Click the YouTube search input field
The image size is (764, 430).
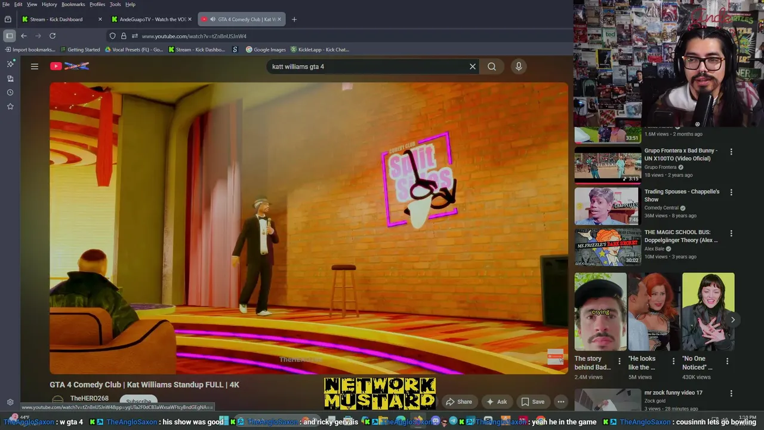pyautogui.click(x=367, y=66)
